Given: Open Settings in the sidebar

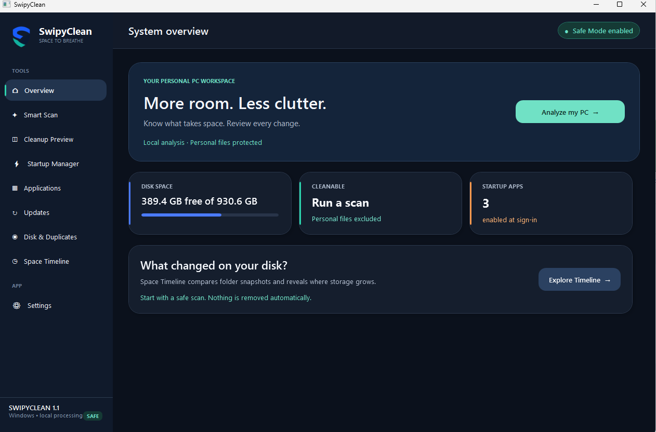Looking at the screenshot, I should pyautogui.click(x=56, y=305).
